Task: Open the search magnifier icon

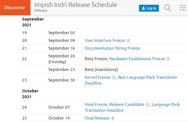Action: coord(167,8)
